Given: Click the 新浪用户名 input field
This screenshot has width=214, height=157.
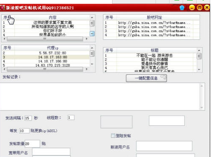Looking at the screenshot, I should 164,146.
